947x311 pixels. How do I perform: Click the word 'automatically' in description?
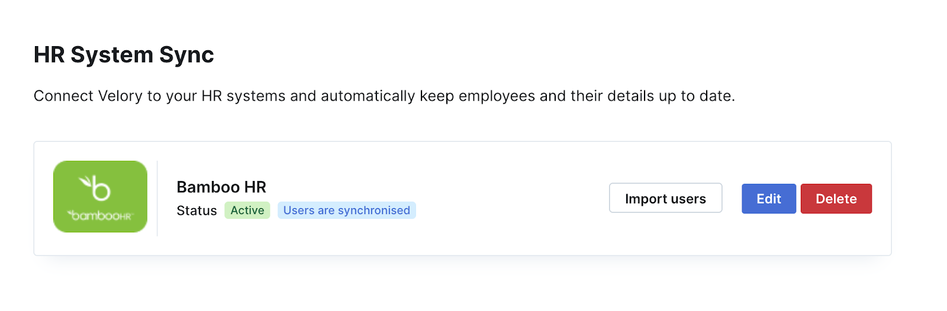[x=368, y=96]
